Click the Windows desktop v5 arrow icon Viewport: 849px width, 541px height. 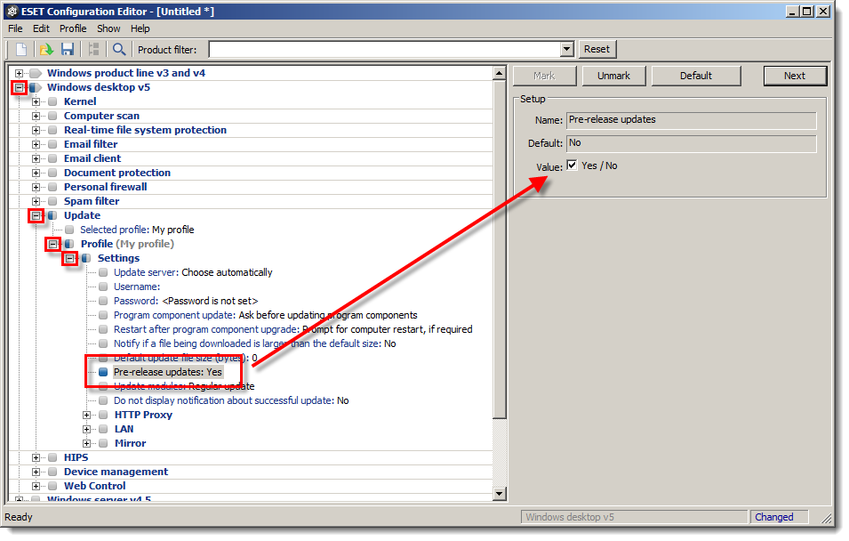(36, 88)
